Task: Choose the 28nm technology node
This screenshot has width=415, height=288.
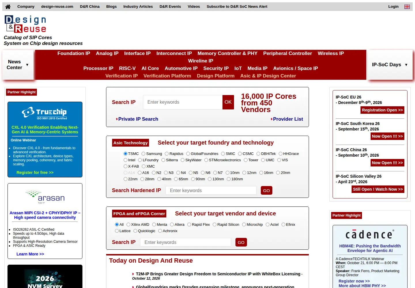Action: coord(142,179)
